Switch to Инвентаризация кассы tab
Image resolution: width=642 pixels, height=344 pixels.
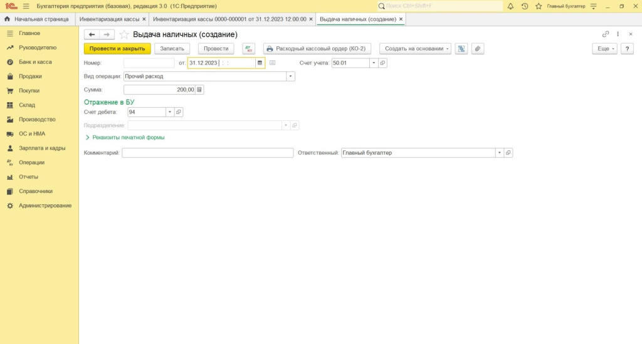[x=109, y=19]
